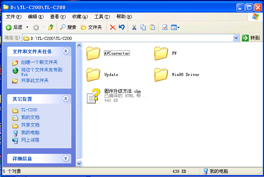Click the paste clipboard icon

tap(152, 27)
